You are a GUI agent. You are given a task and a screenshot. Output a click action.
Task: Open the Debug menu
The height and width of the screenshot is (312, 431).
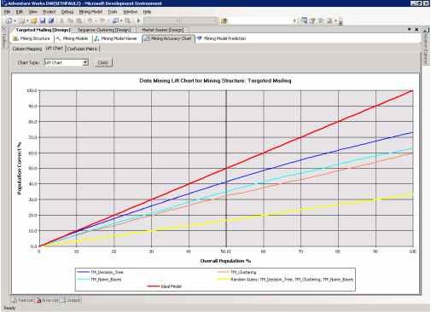pyautogui.click(x=67, y=12)
